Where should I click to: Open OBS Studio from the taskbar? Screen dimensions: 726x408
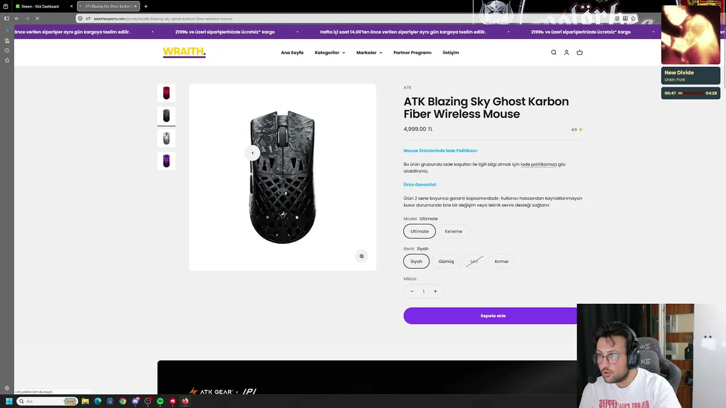pyautogui.click(x=147, y=401)
